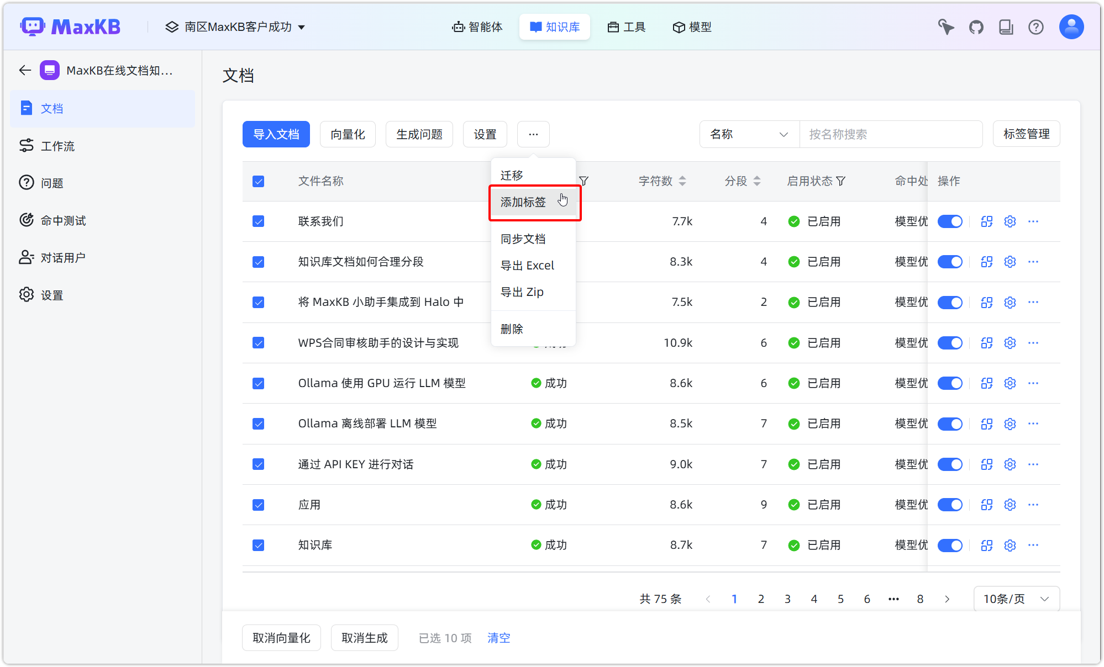
Task: Open 命中测试 from the sidebar
Action: [x=62, y=220]
